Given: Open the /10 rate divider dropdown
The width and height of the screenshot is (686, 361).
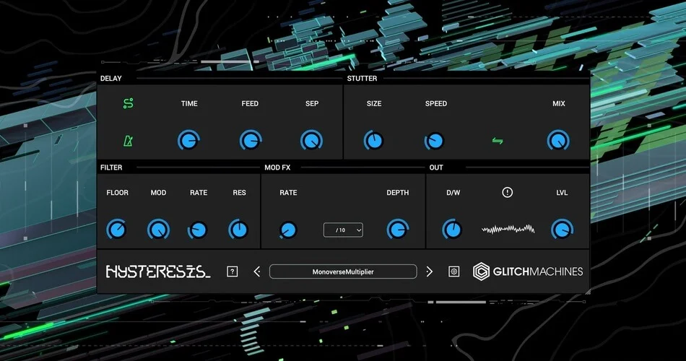Looking at the screenshot, I should pos(343,230).
